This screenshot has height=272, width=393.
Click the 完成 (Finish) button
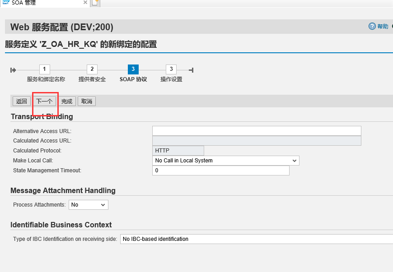coord(67,101)
